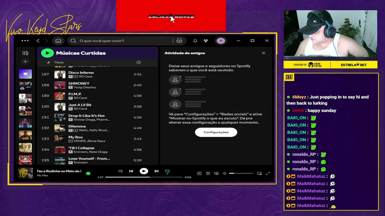Collapse Your Library sidebar

(x=25, y=53)
